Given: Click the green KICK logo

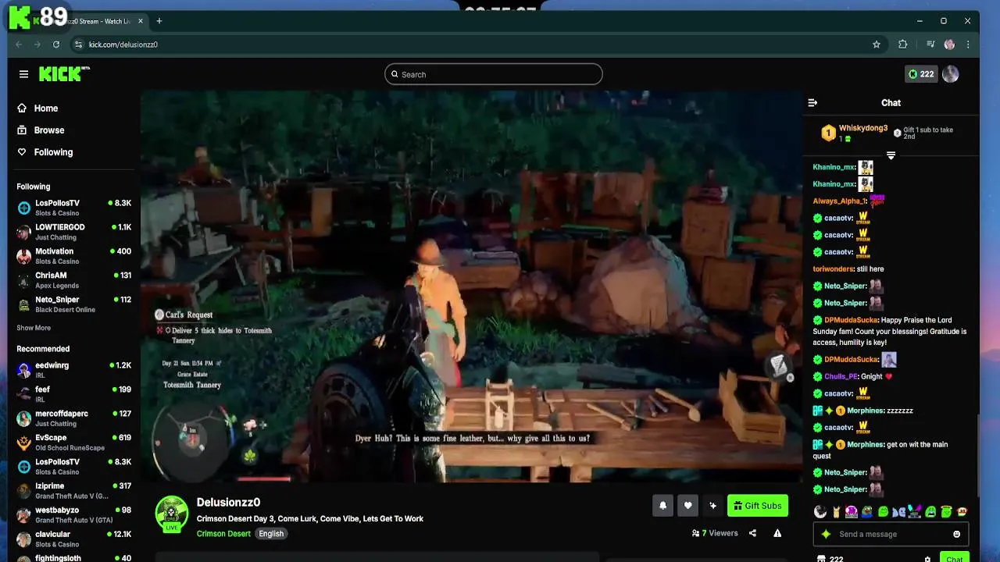Looking at the screenshot, I should (64, 74).
